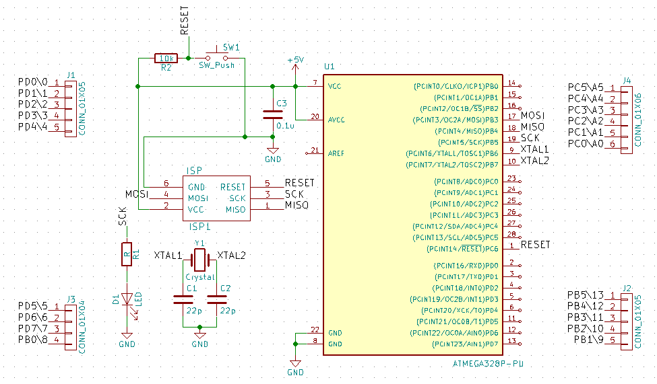Click the AVCC pin label on U1
The image size is (657, 384).
[x=336, y=120]
